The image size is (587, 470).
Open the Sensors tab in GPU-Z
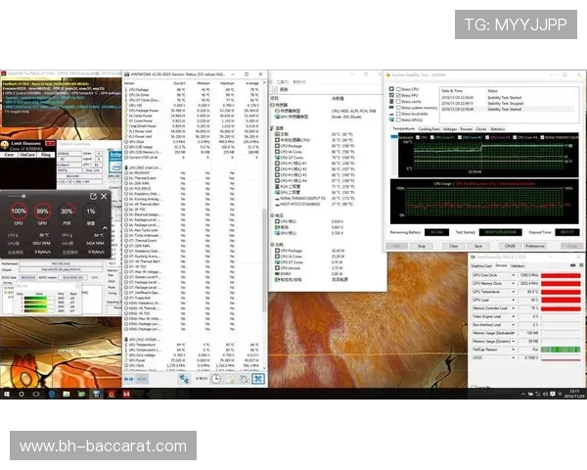tap(501, 265)
